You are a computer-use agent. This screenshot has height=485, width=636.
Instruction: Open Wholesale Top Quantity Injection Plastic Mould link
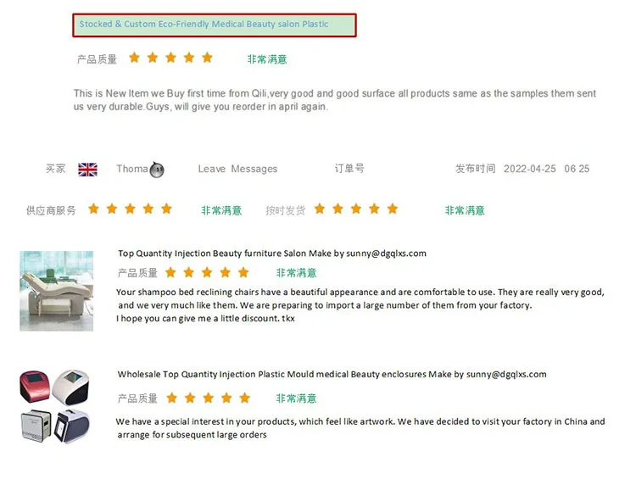tap(332, 374)
